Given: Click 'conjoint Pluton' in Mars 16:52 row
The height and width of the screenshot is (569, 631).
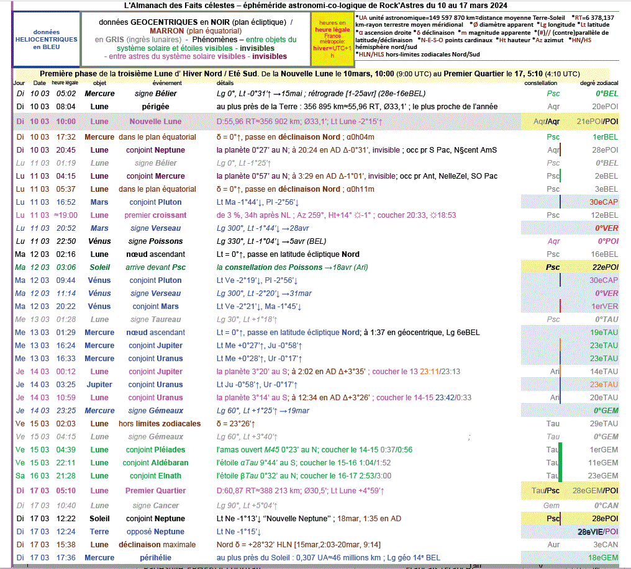Looking at the screenshot, I should (x=155, y=202).
